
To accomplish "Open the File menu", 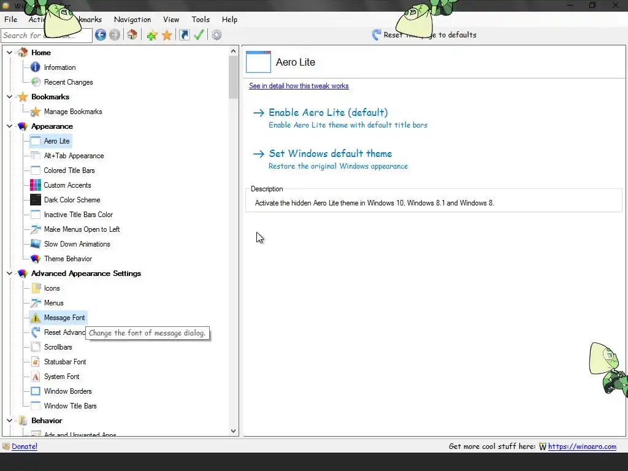I will 10,19.
